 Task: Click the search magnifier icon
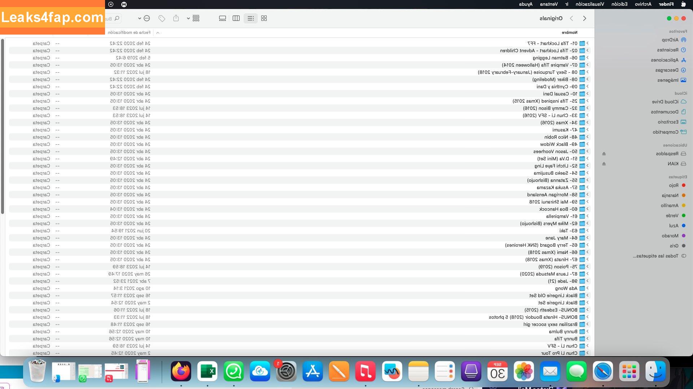pyautogui.click(x=117, y=18)
